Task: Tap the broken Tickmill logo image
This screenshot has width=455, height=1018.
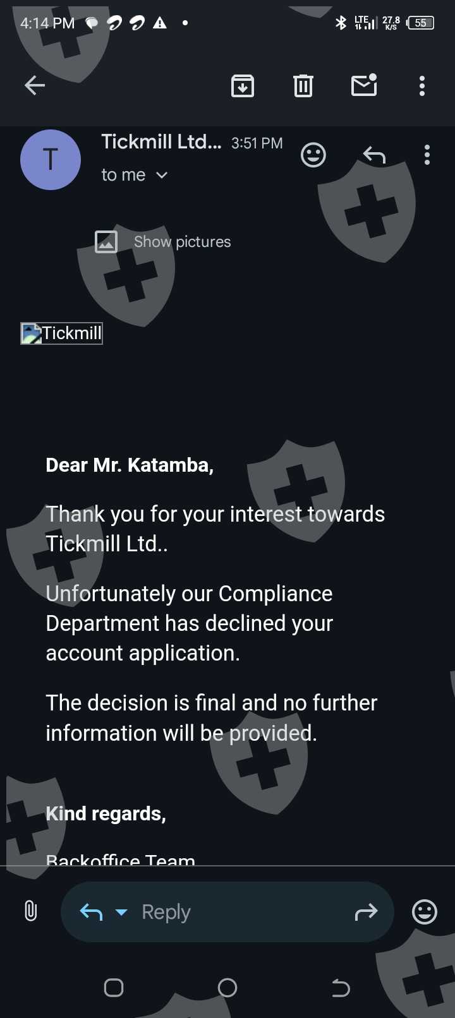Action: tap(62, 333)
